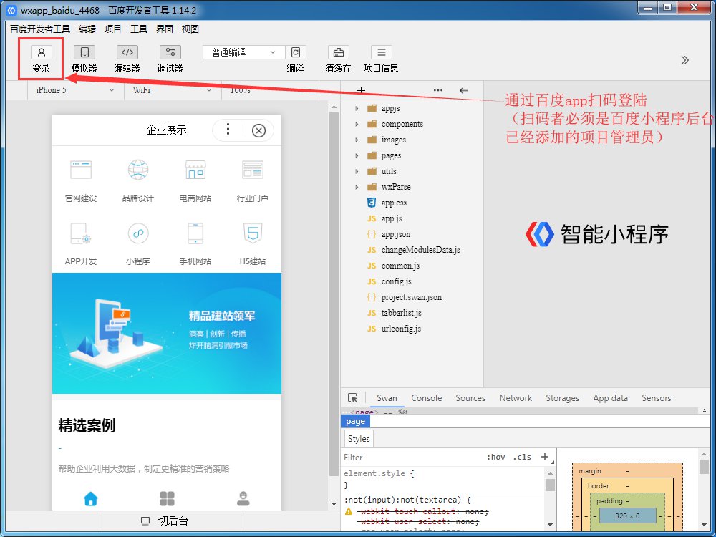716x537 pixels.
Task: Open the 编辑 menu
Action: pos(87,29)
